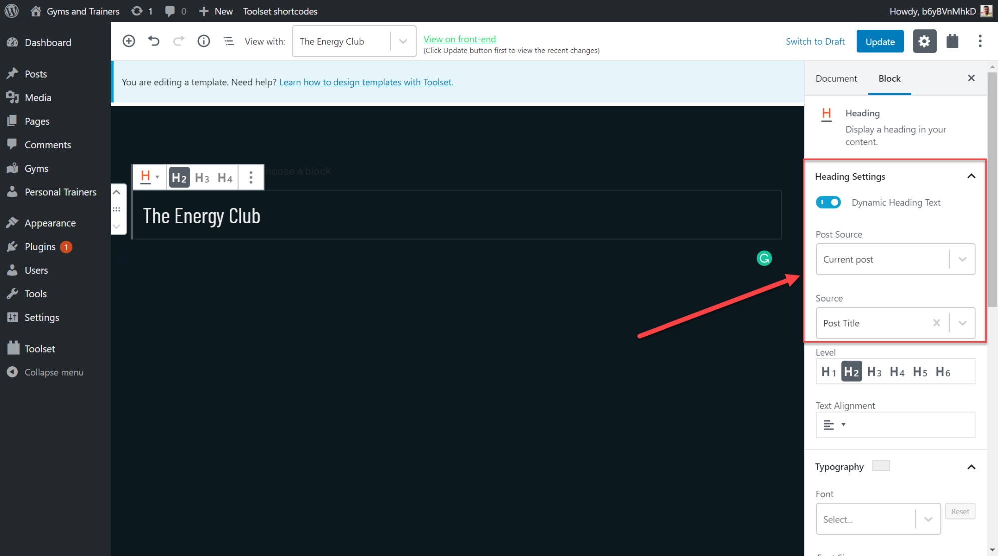Select H3 in the block toolbar
The height and width of the screenshot is (556, 998).
tap(202, 177)
